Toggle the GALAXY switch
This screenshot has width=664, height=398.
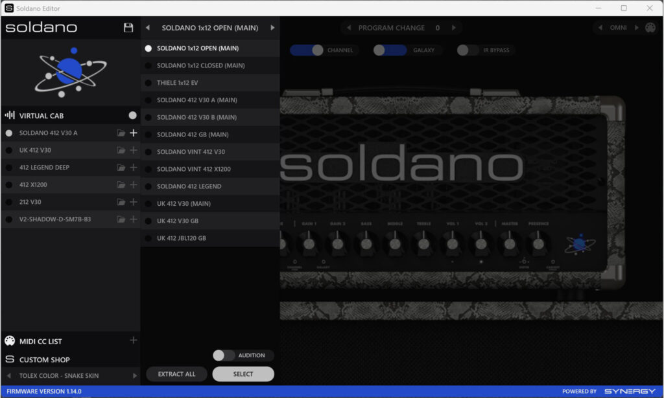click(390, 50)
